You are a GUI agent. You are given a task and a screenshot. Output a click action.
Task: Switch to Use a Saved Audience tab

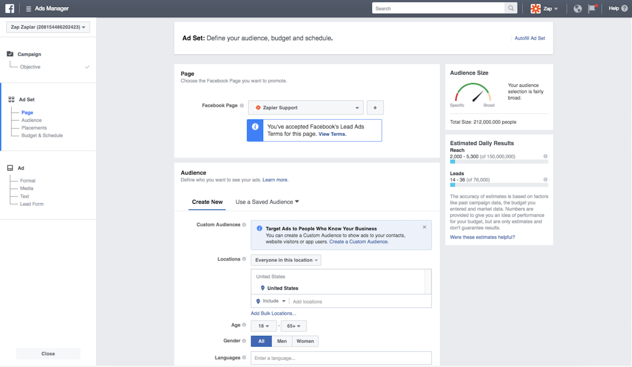pyautogui.click(x=267, y=202)
